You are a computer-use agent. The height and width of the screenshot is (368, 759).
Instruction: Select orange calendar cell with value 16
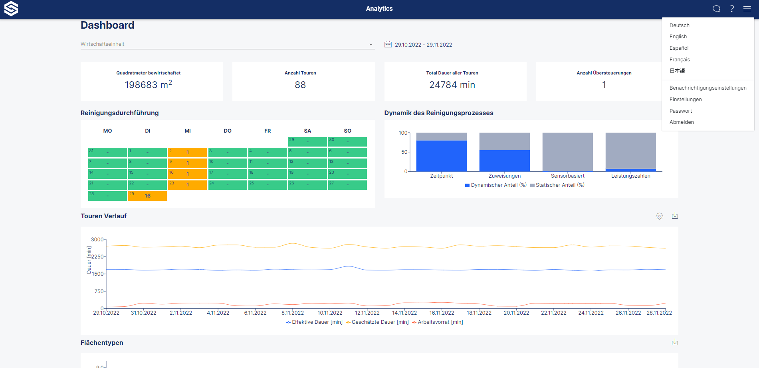point(147,196)
